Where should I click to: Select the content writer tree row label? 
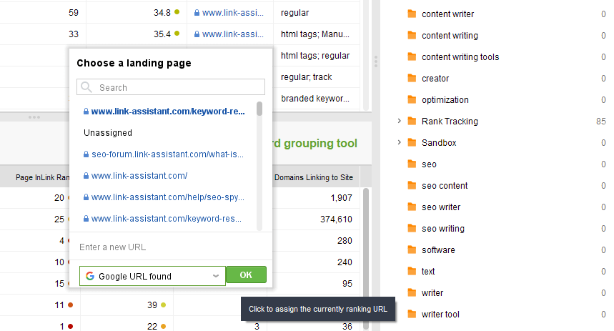447,14
